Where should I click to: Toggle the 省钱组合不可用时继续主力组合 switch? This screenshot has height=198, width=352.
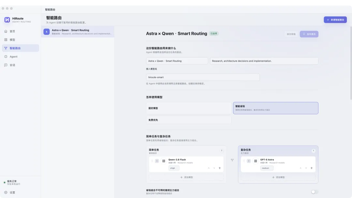[315, 192]
